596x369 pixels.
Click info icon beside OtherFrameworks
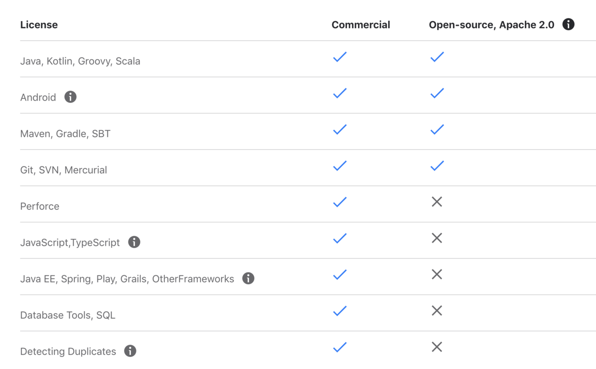click(x=248, y=278)
